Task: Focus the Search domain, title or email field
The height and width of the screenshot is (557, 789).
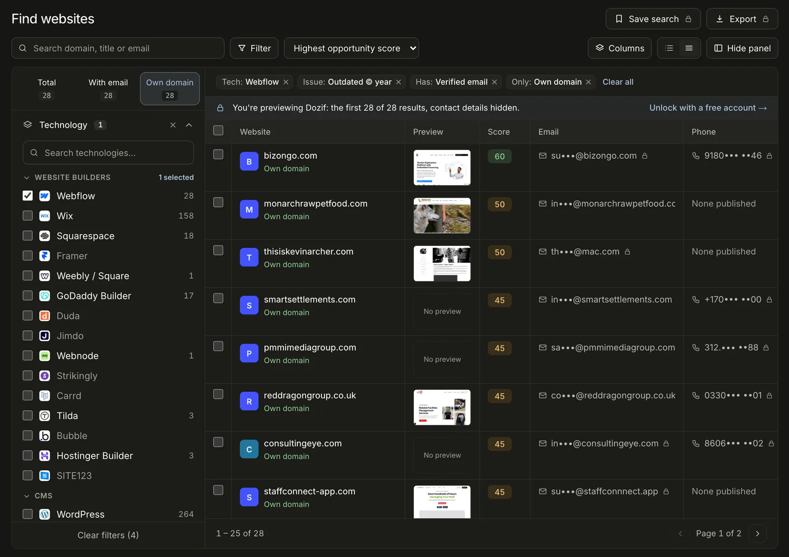Action: point(118,48)
